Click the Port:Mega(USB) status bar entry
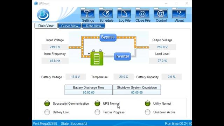224x126 pixels. 45,124
